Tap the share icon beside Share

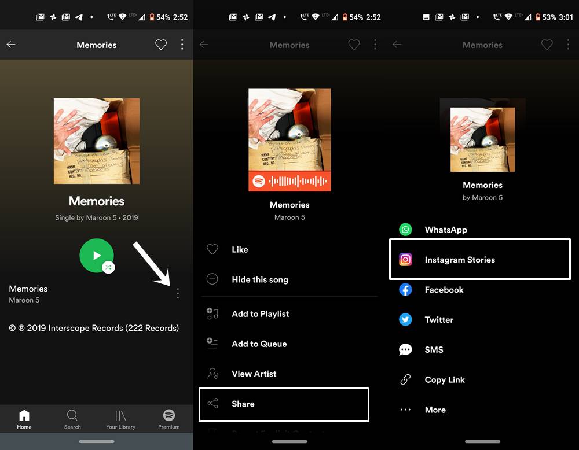[x=212, y=404]
